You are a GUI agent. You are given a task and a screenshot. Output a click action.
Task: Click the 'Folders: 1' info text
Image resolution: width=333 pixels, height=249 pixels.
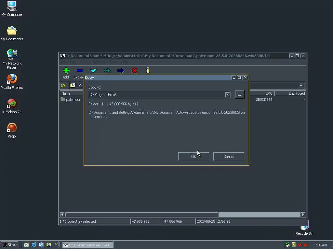(96, 104)
